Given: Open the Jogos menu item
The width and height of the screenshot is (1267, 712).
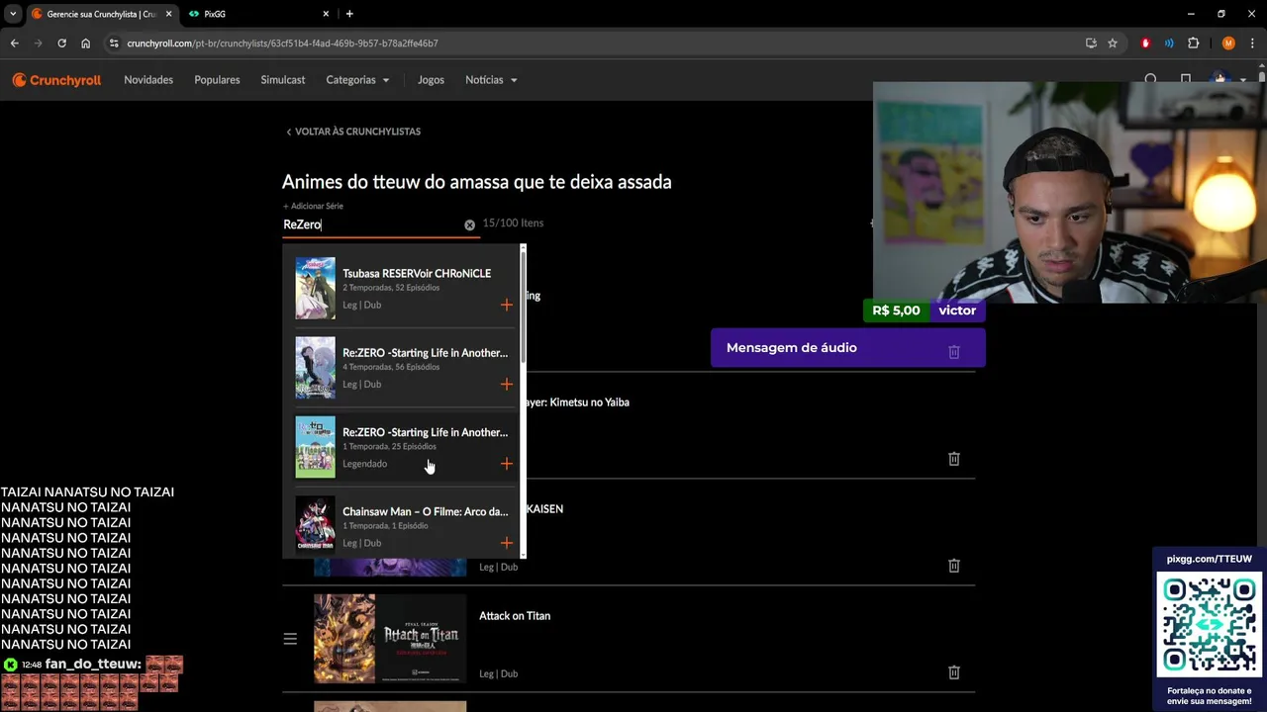Looking at the screenshot, I should [431, 80].
